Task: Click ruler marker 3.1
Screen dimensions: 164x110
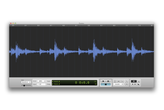Action: click(x=25, y=26)
